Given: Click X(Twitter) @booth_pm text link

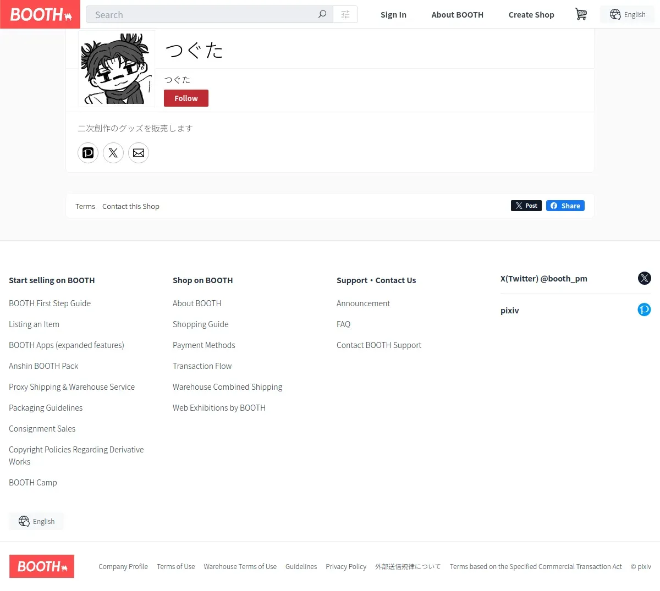Looking at the screenshot, I should [x=544, y=279].
